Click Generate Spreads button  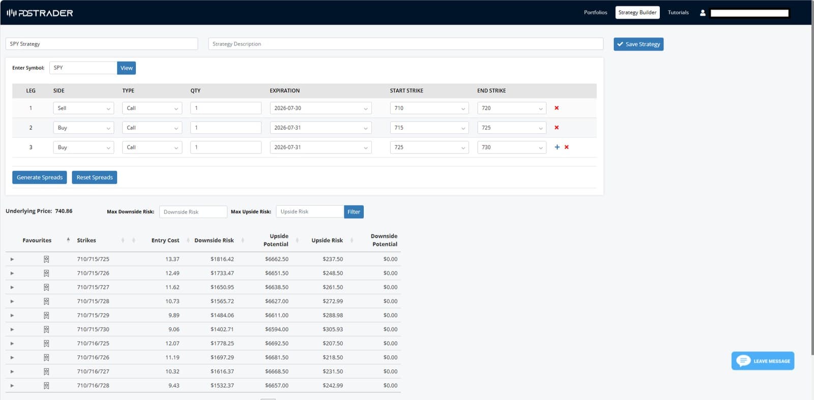point(40,177)
